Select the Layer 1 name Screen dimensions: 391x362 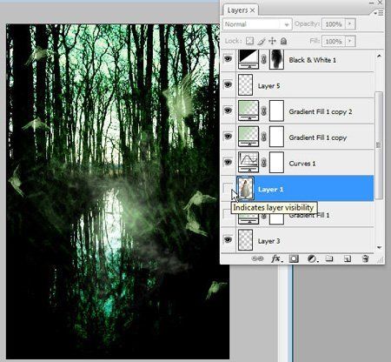pos(270,190)
